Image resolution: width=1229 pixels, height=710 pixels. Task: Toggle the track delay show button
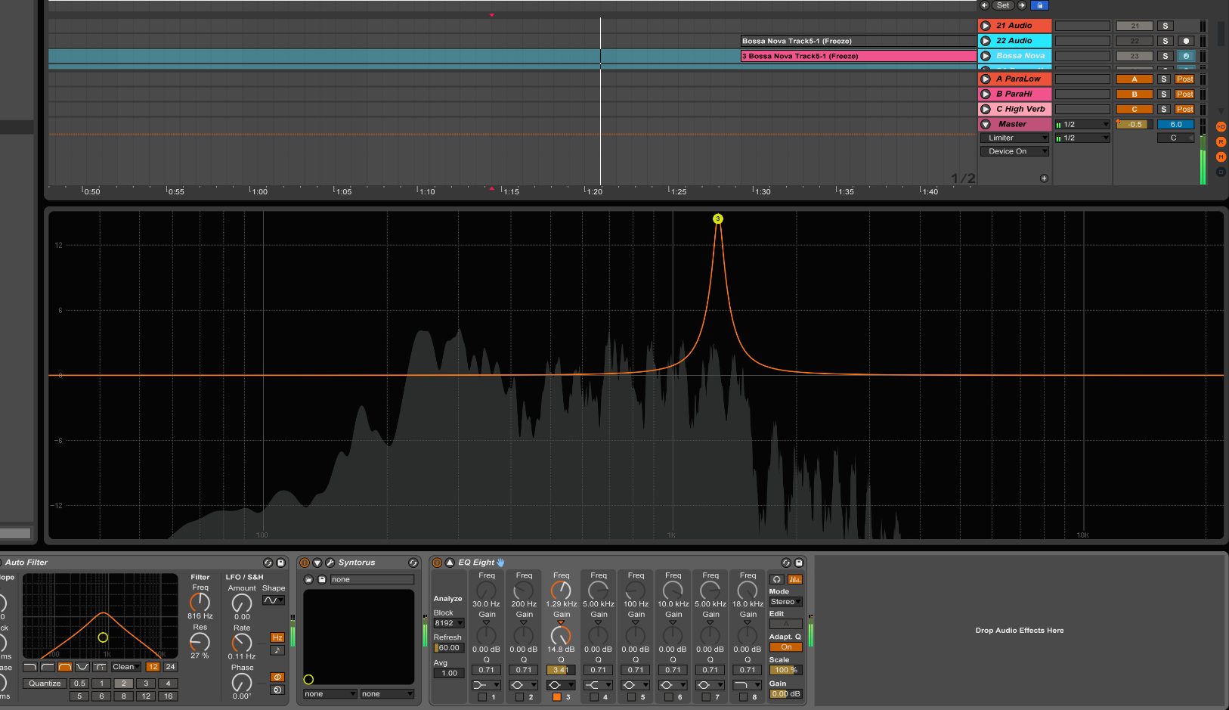pos(1221,172)
